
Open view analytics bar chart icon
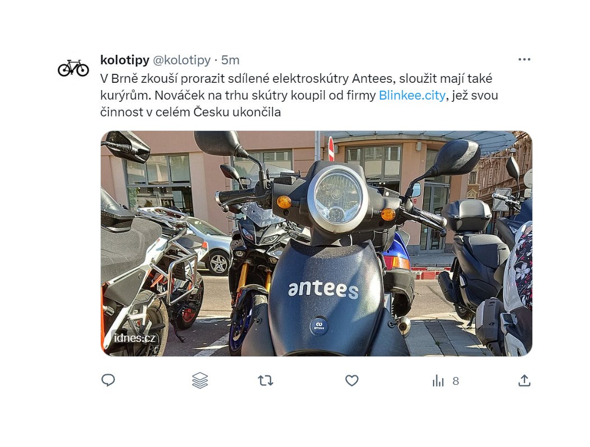[438, 380]
